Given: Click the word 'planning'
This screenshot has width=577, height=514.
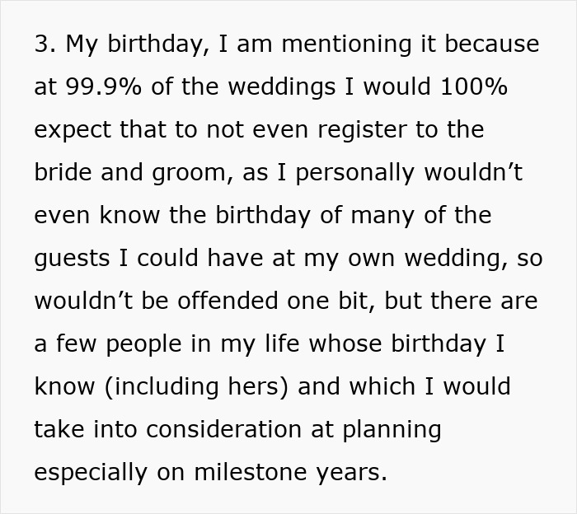Looking at the screenshot, I should 392,430.
